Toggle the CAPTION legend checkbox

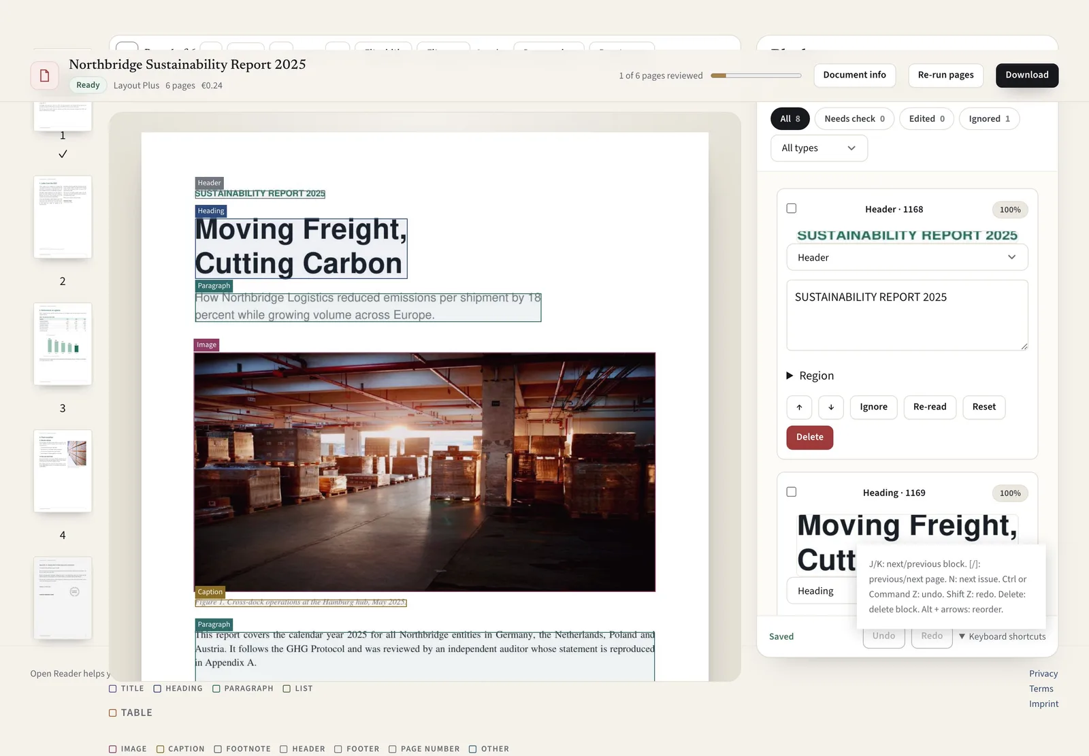(x=161, y=749)
